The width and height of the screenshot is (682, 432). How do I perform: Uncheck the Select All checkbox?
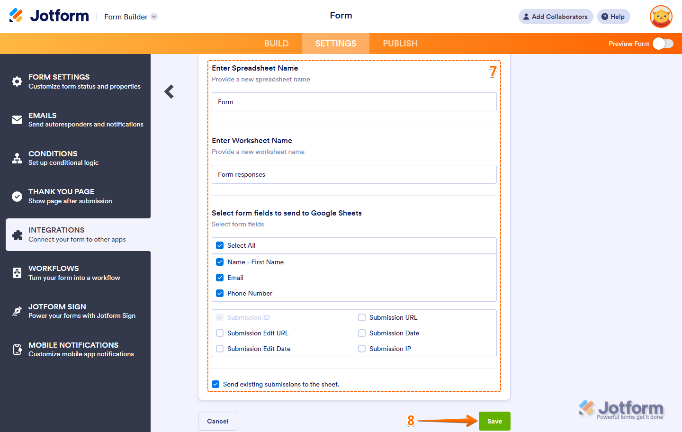pyautogui.click(x=220, y=245)
